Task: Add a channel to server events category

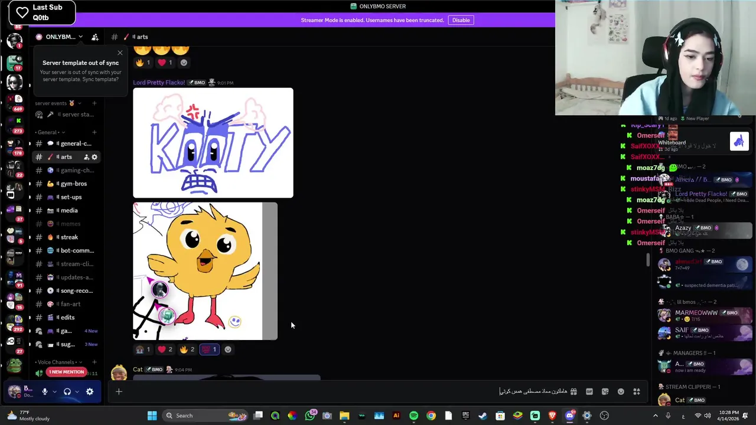Action: pos(94,103)
